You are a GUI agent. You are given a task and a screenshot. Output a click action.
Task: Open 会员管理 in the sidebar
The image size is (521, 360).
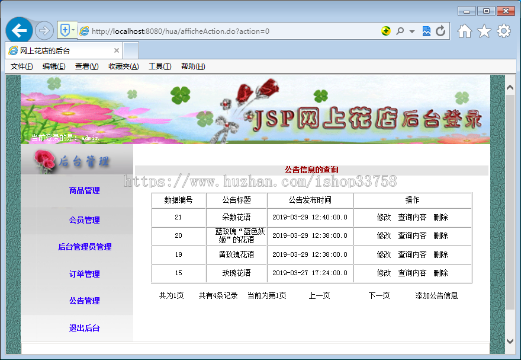tap(83, 220)
